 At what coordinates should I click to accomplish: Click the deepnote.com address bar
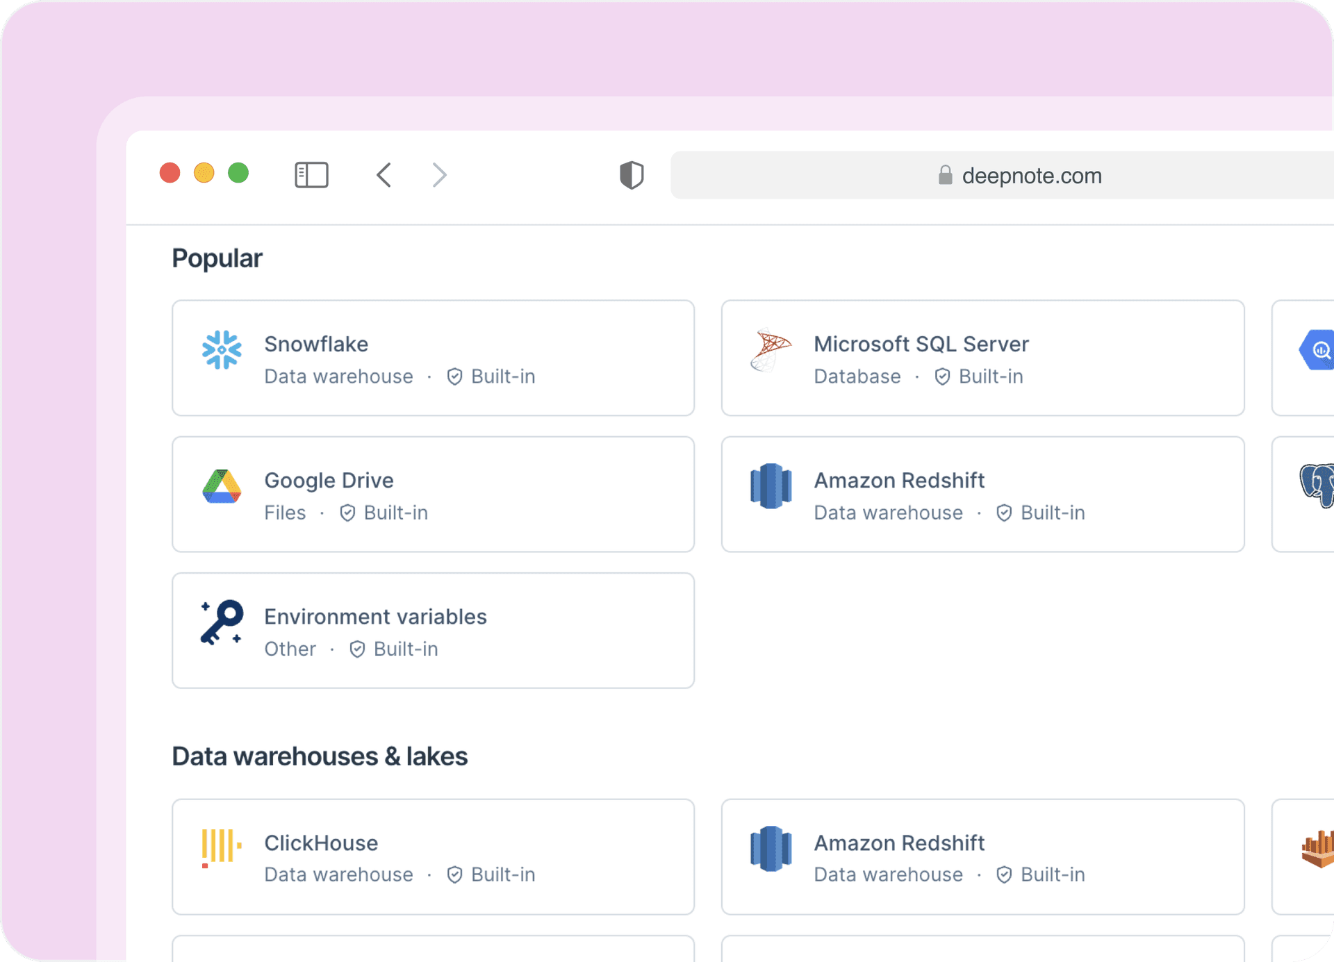pos(1002,175)
